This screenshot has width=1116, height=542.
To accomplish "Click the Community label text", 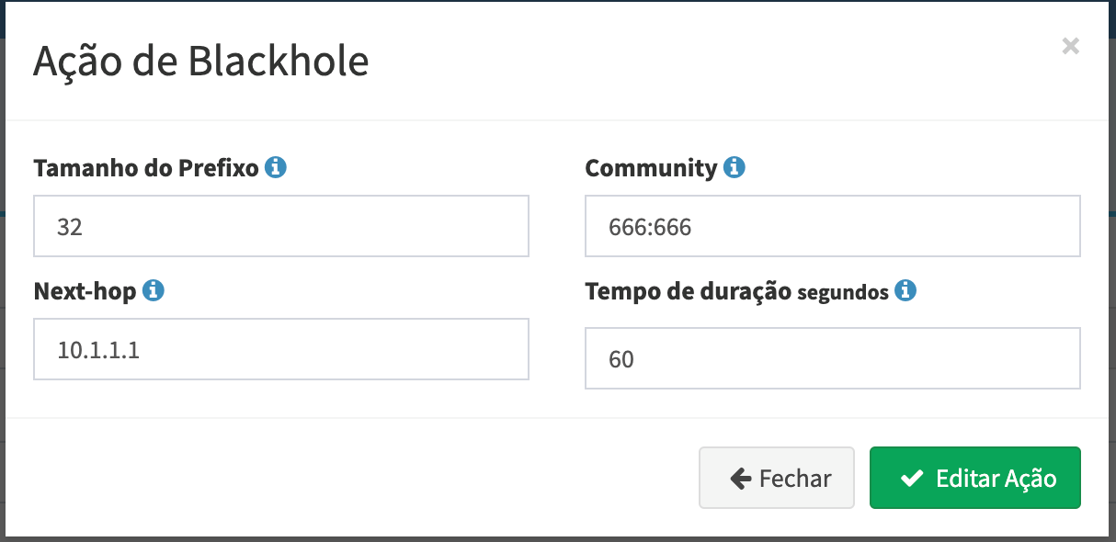I will [651, 168].
